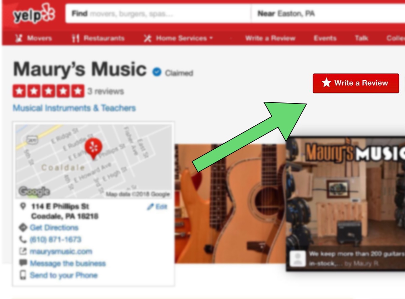The image size is (405, 299).
Task: Click the pencil Edit icon
Action: pos(150,207)
